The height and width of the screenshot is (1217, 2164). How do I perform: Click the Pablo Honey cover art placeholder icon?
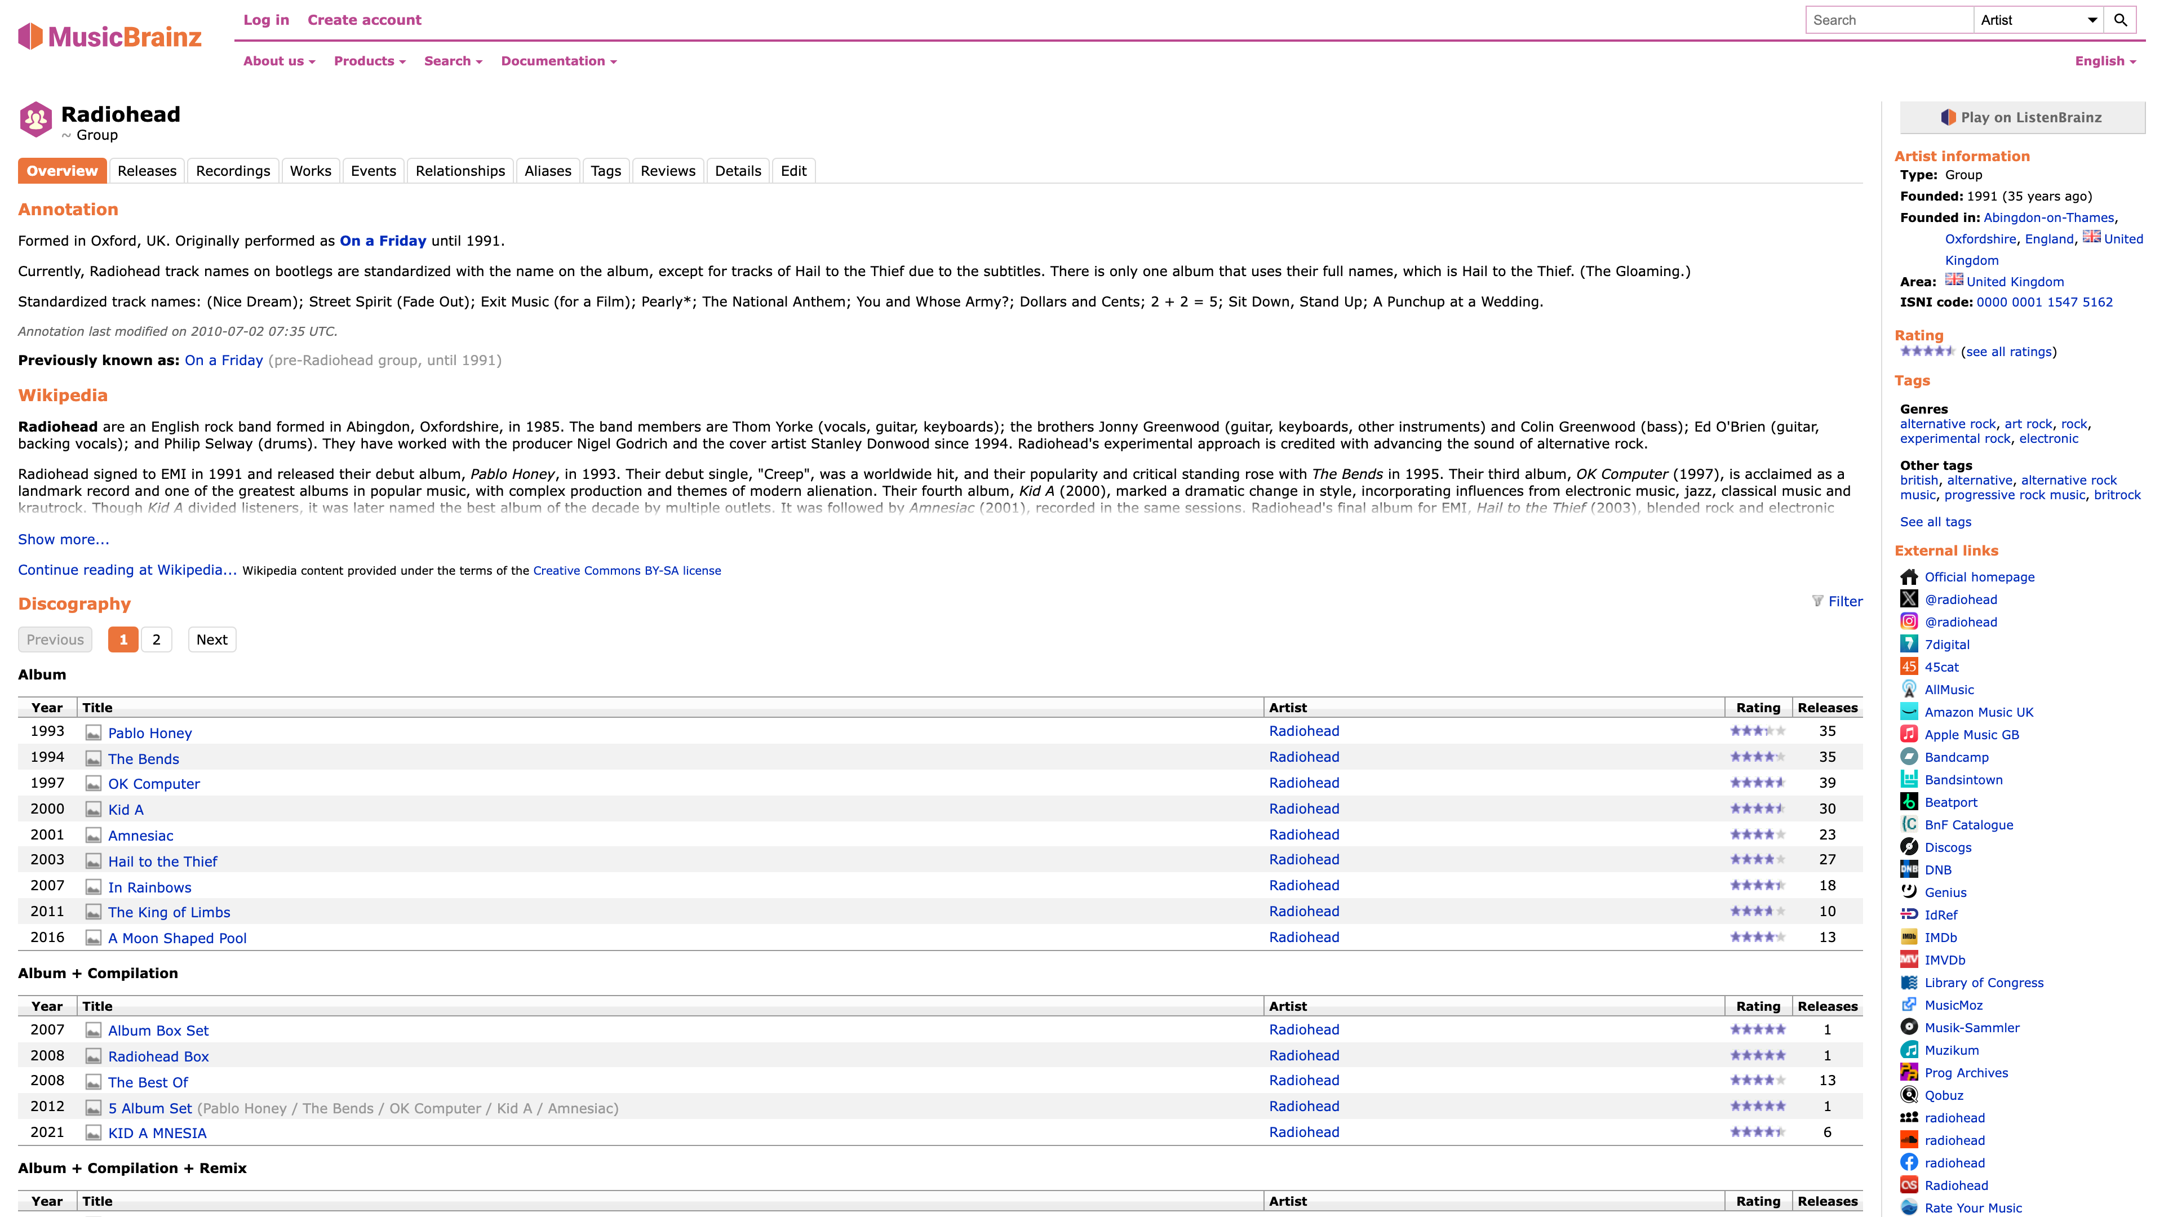coord(93,733)
